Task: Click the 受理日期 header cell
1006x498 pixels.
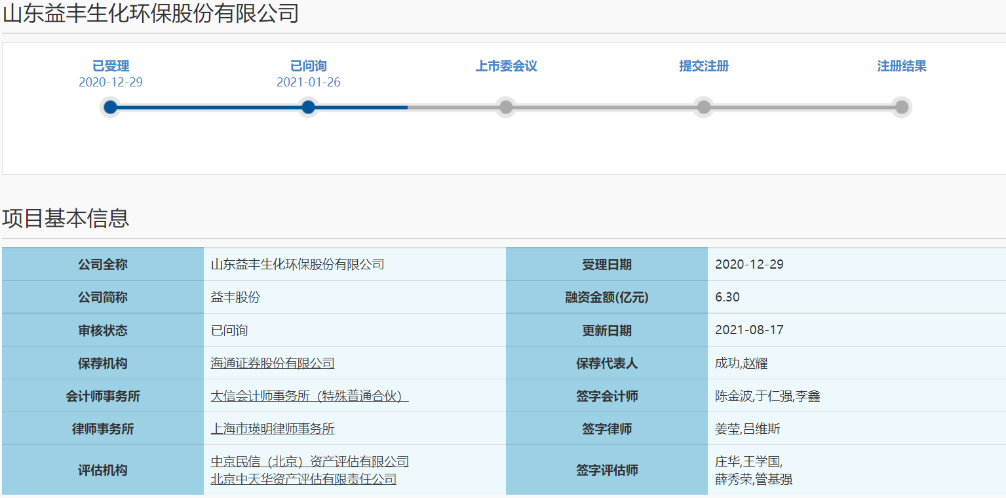Action: click(607, 265)
